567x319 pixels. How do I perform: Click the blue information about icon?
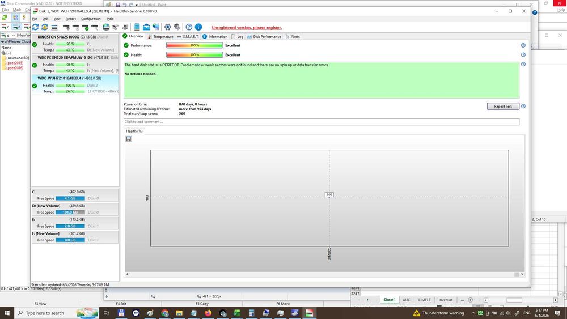pyautogui.click(x=198, y=27)
